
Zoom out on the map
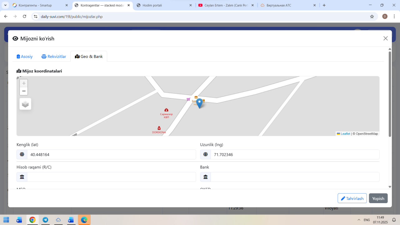point(24,91)
